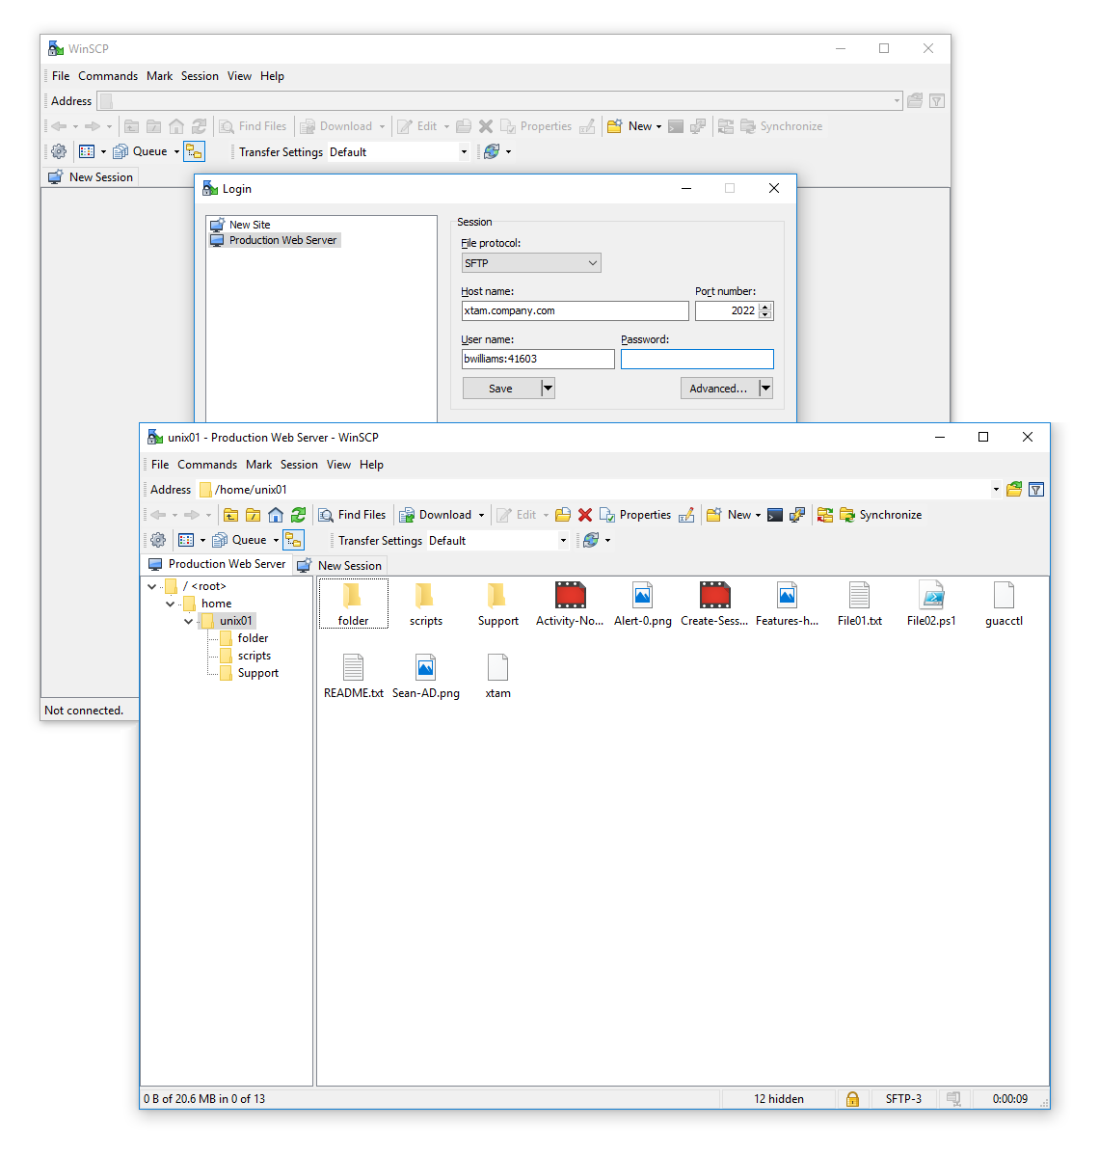Click the Port number up stepper arrow
This screenshot has height=1155, width=1099.
coord(764,306)
